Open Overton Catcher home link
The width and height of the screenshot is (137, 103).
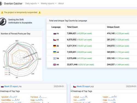(13, 4)
